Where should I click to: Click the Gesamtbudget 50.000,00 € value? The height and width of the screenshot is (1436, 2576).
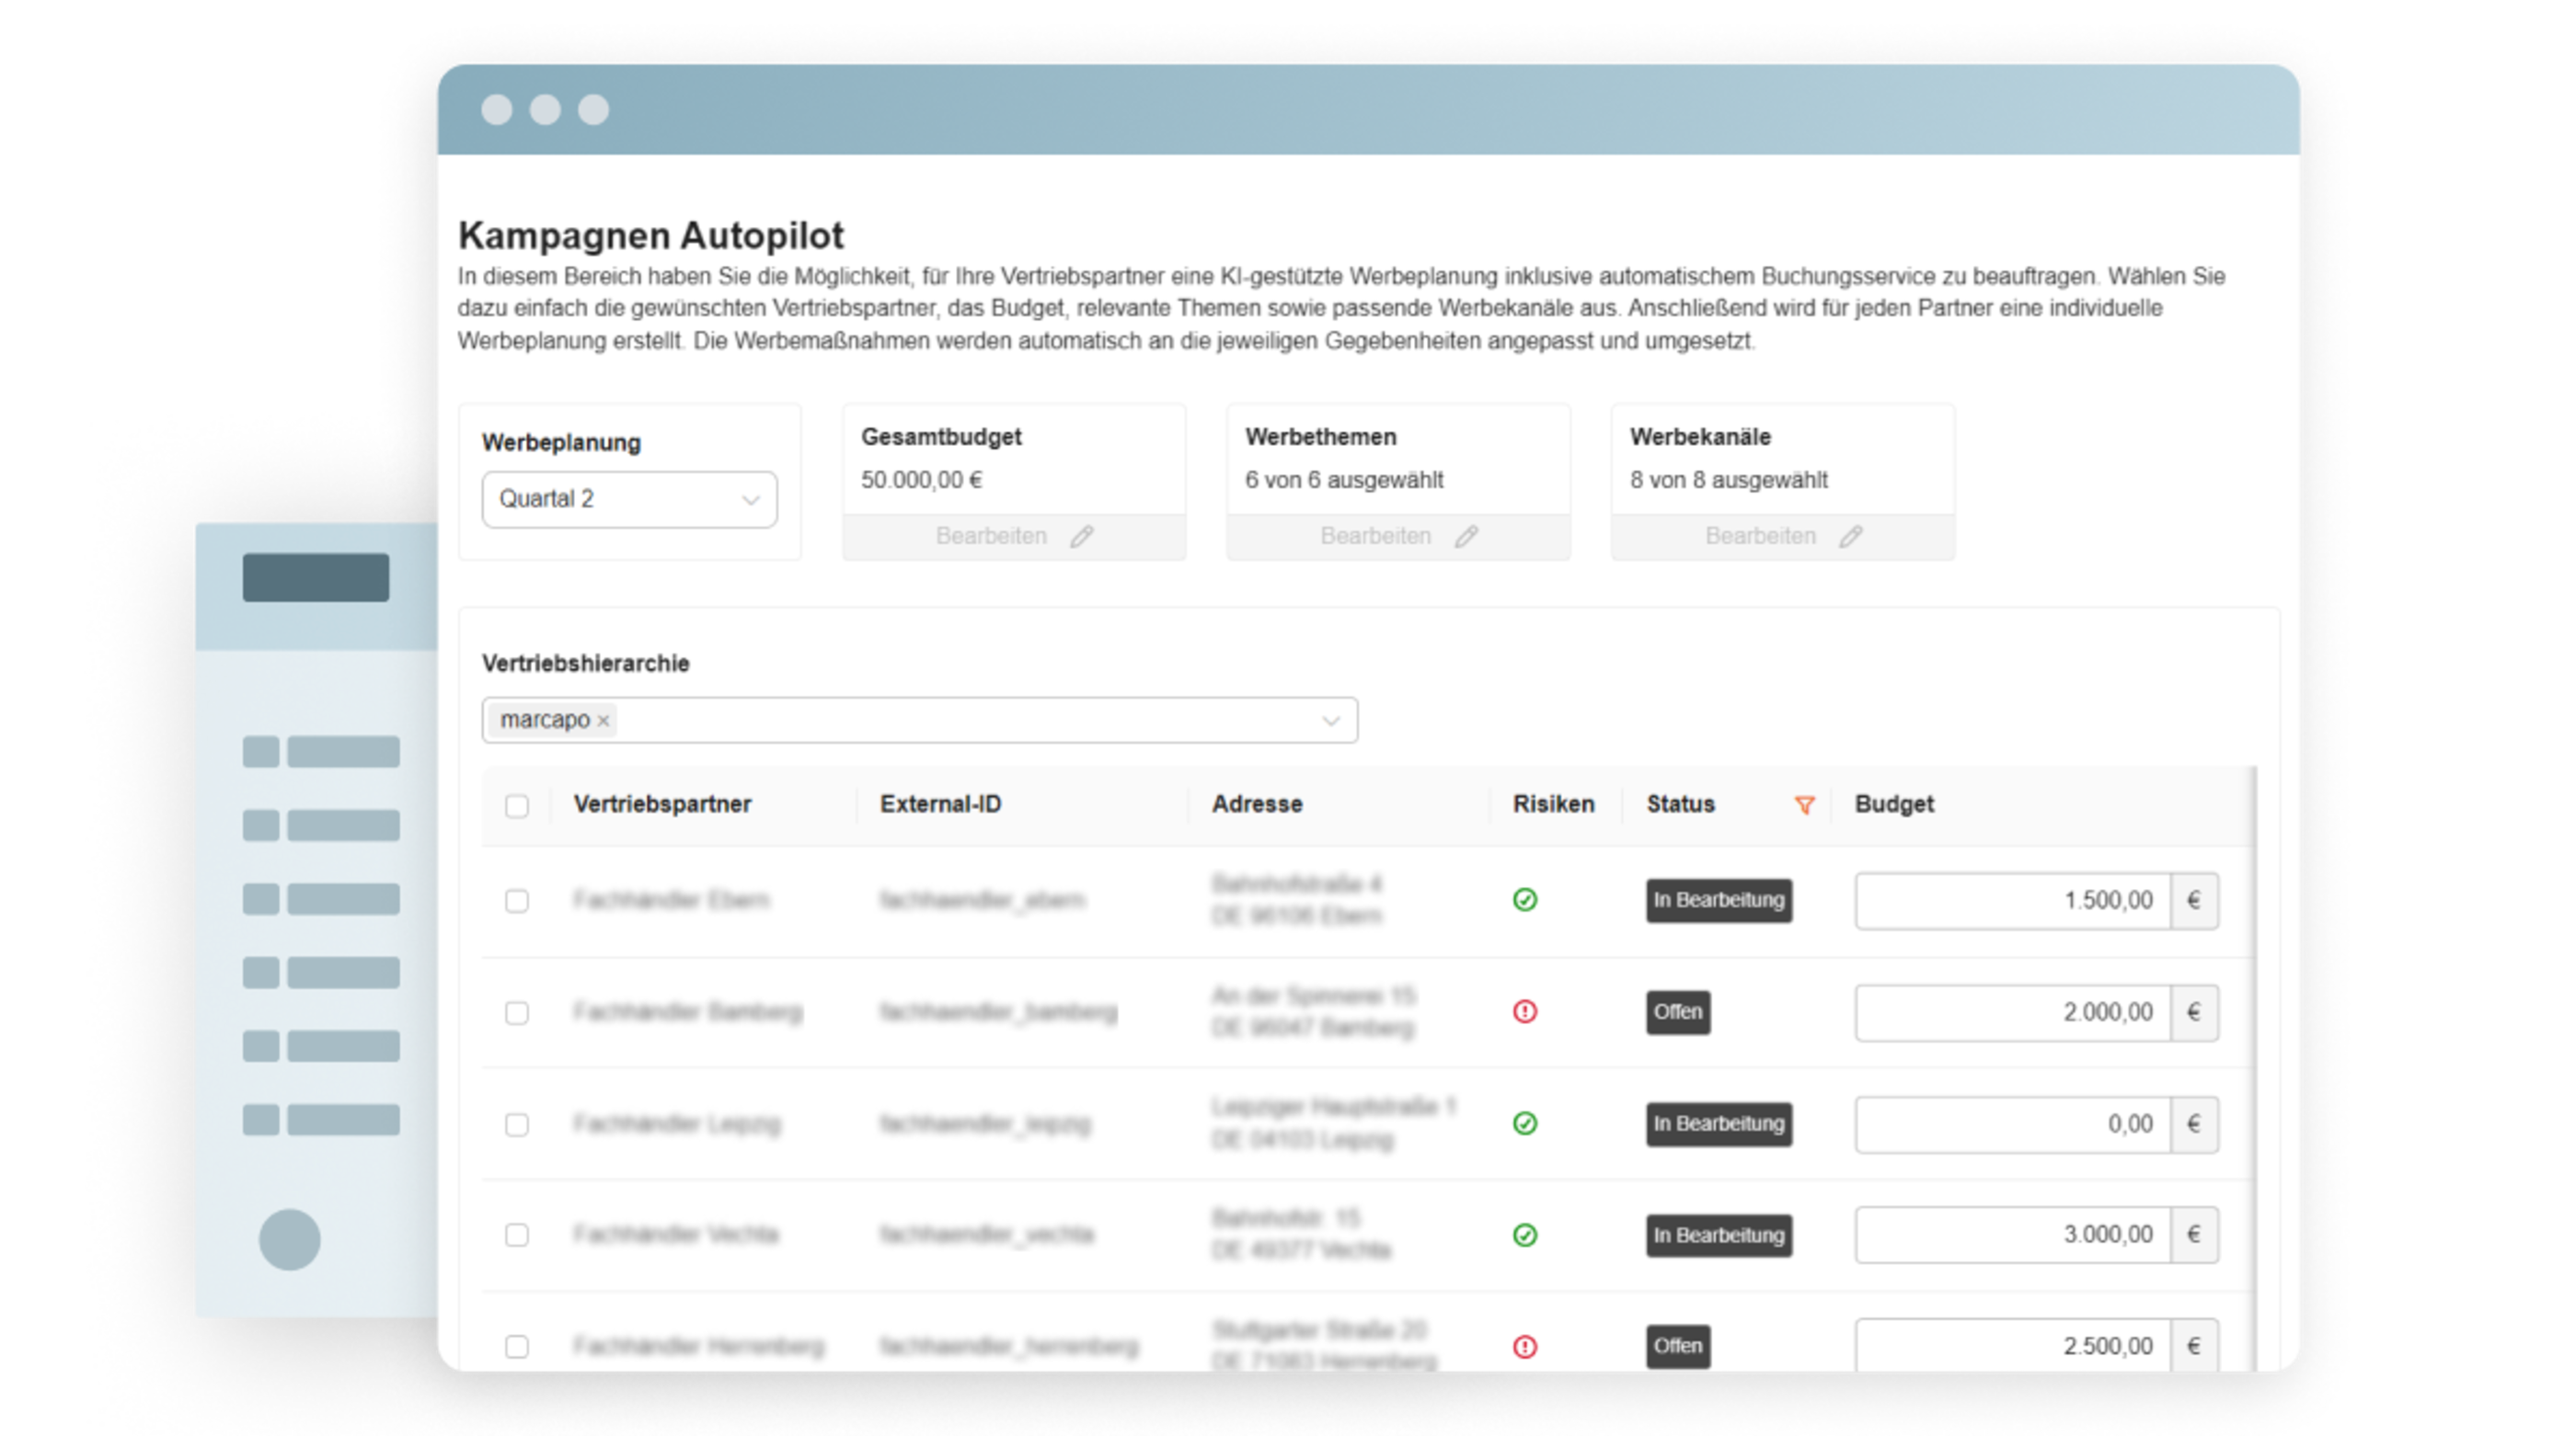click(921, 481)
